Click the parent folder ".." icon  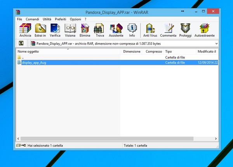pyautogui.click(x=19, y=57)
